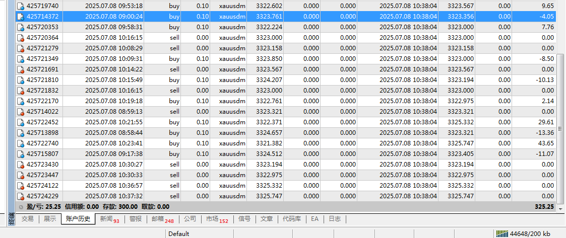The image size is (566, 238).
Task: Open the 邮箱 tab
Action: point(163,219)
